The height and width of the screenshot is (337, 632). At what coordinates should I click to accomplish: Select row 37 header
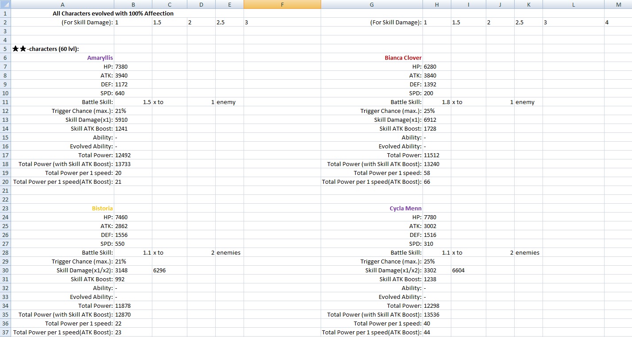pyautogui.click(x=5, y=332)
